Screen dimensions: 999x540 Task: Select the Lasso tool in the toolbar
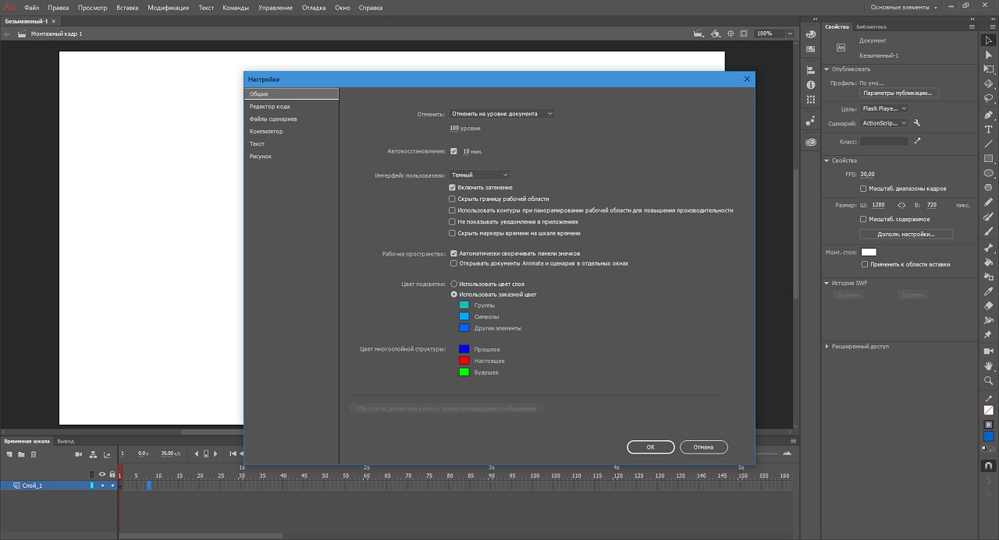pyautogui.click(x=988, y=99)
